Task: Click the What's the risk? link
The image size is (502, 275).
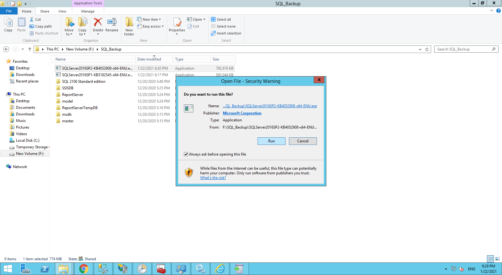Action: coord(213,178)
